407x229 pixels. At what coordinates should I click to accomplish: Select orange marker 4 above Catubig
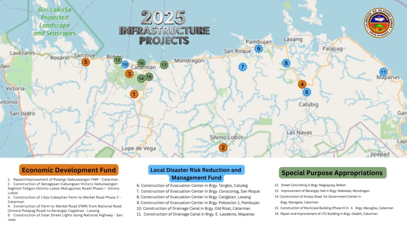pos(302,84)
